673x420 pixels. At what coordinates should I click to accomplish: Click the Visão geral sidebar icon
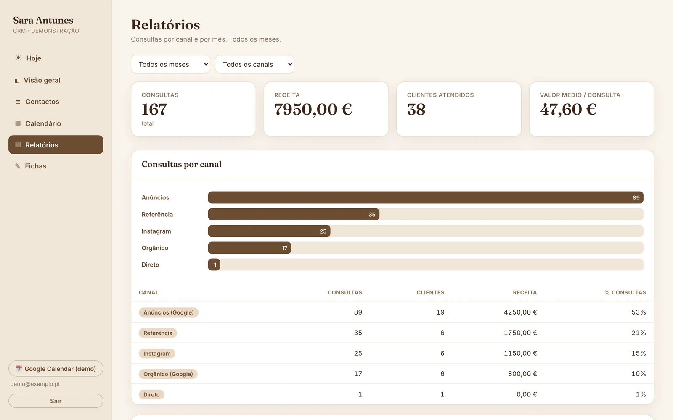[17, 81]
